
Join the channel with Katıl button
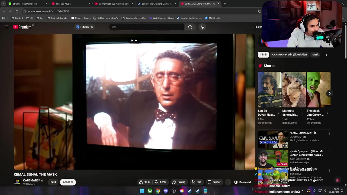[x=53, y=182]
